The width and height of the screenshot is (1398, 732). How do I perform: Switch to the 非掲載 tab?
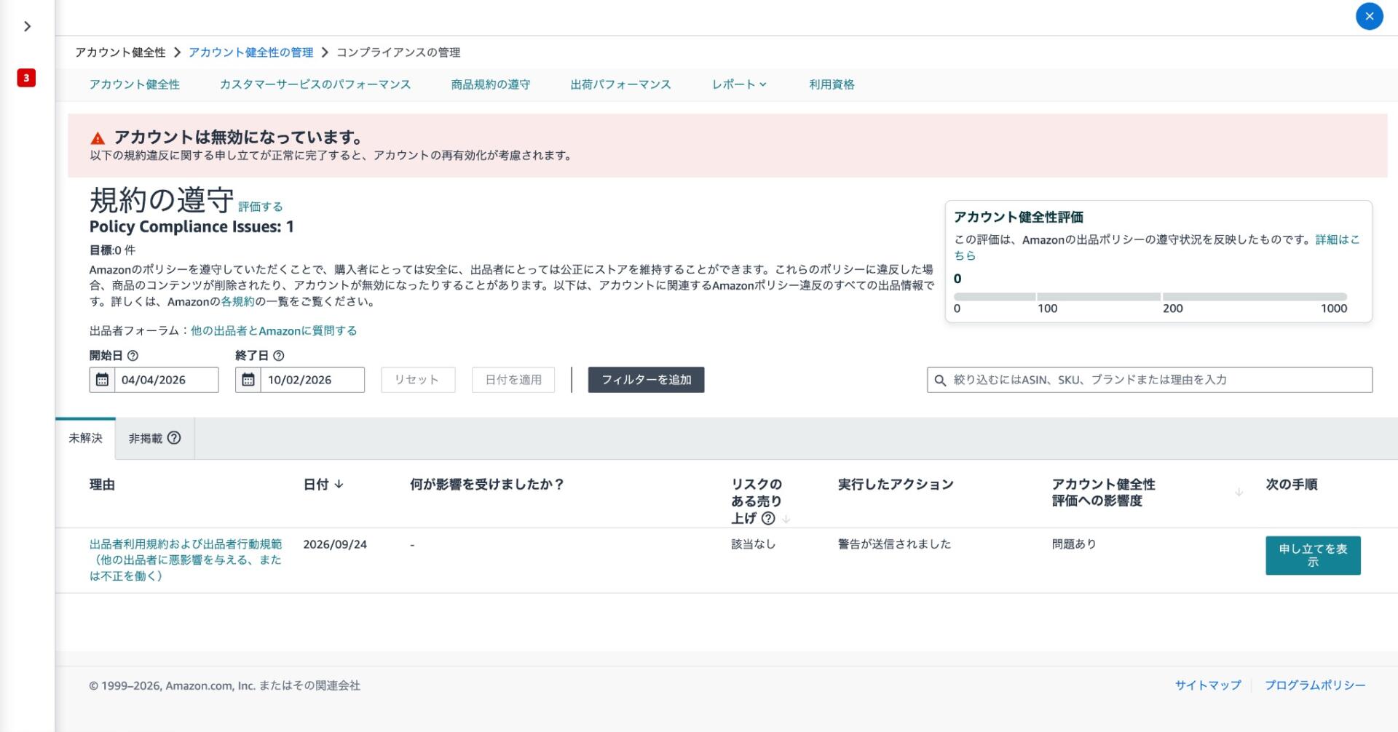click(x=154, y=438)
